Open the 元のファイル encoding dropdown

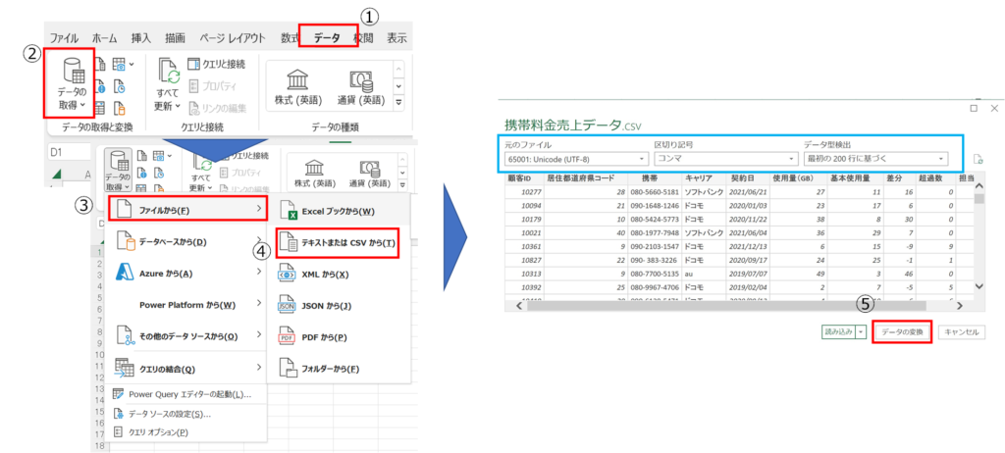572,158
